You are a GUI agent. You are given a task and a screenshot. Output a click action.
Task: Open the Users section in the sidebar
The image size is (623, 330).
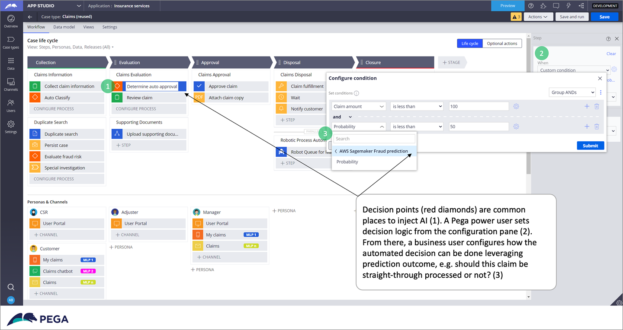click(11, 106)
